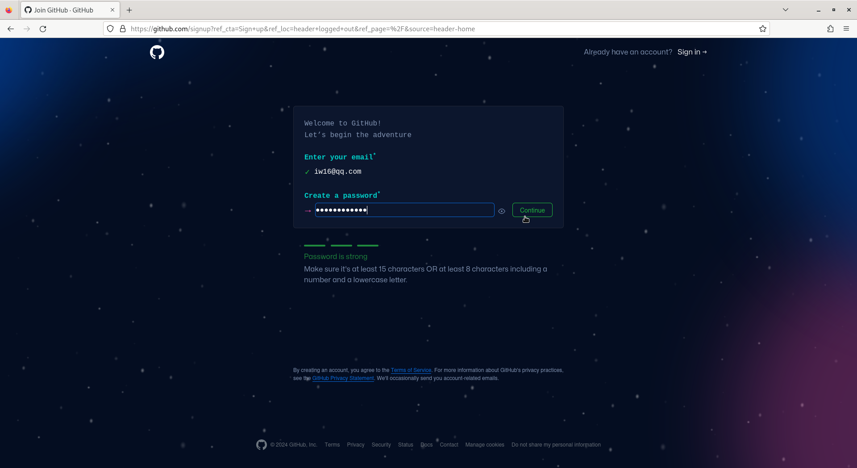Click the footer Terms link
The height and width of the screenshot is (468, 857).
(x=332, y=445)
